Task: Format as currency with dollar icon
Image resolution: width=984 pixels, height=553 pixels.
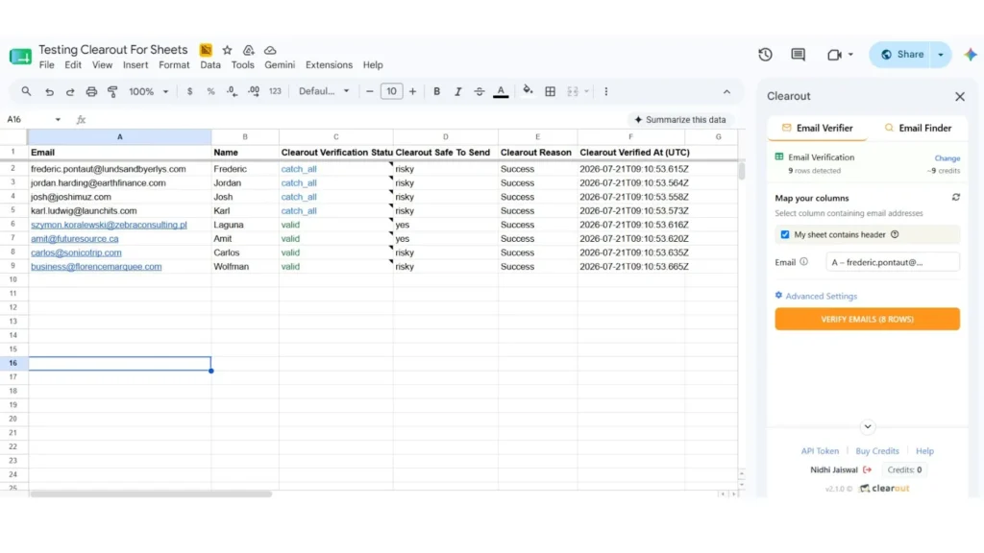Action: tap(189, 91)
